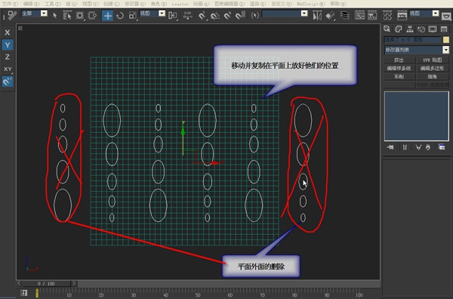Click the 编辑样条线 modifier button
The image size is (453, 299).
pos(399,69)
